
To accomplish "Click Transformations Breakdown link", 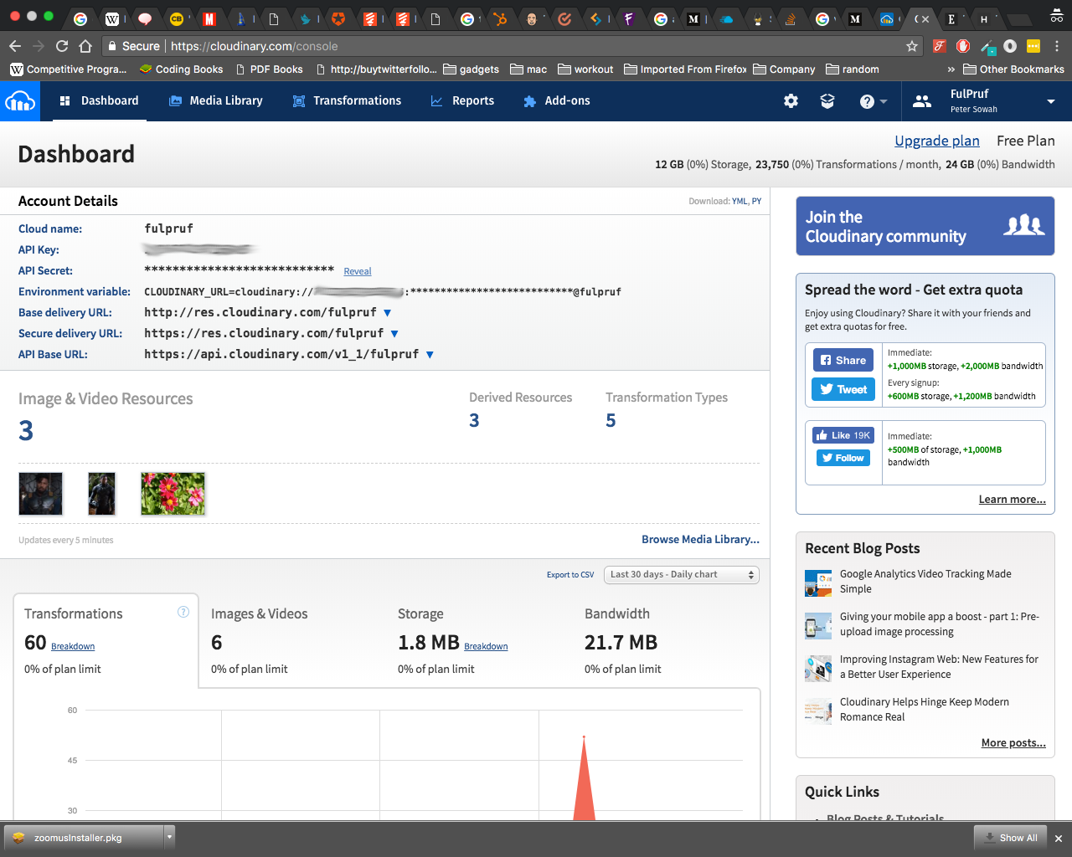I will tap(73, 647).
